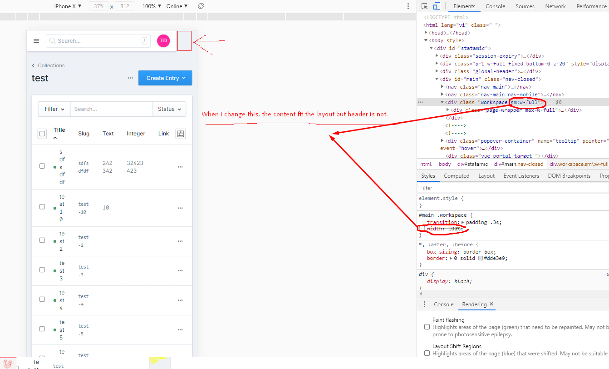Click the rotate screen icon in device toolbar
Viewport: 609px width, 369px height.
[201, 6]
